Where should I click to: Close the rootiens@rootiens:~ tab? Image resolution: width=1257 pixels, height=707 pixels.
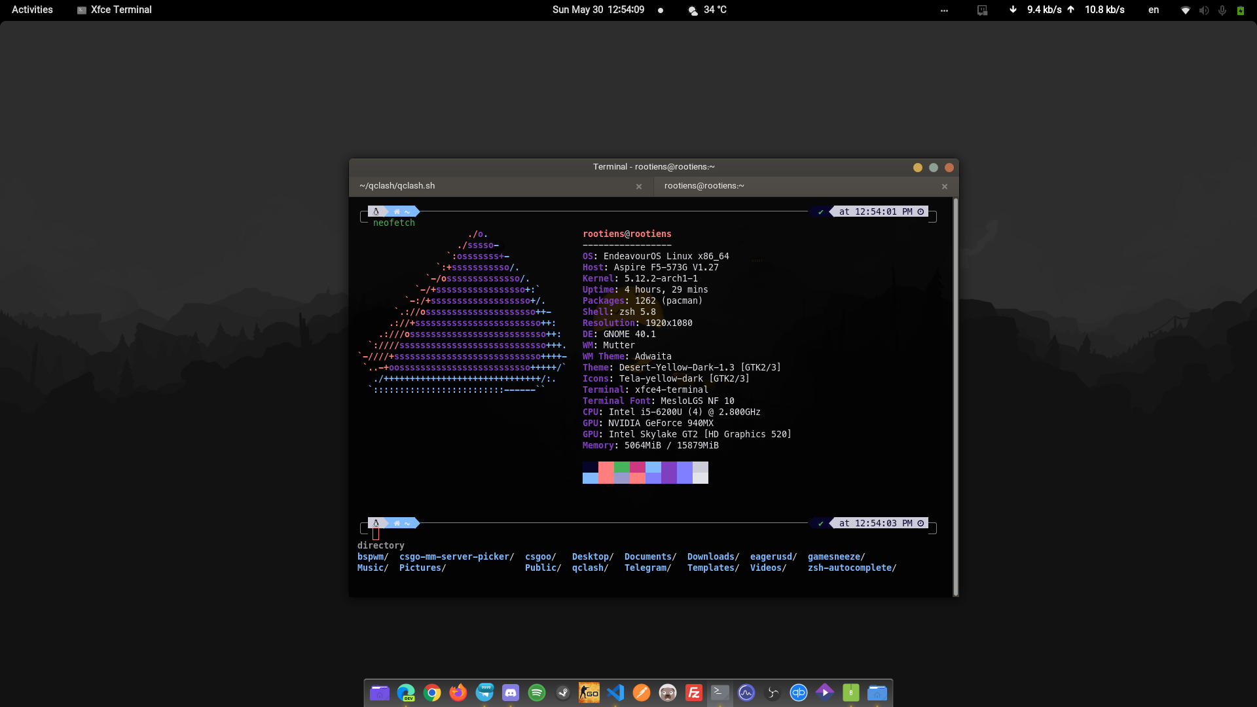(x=945, y=187)
